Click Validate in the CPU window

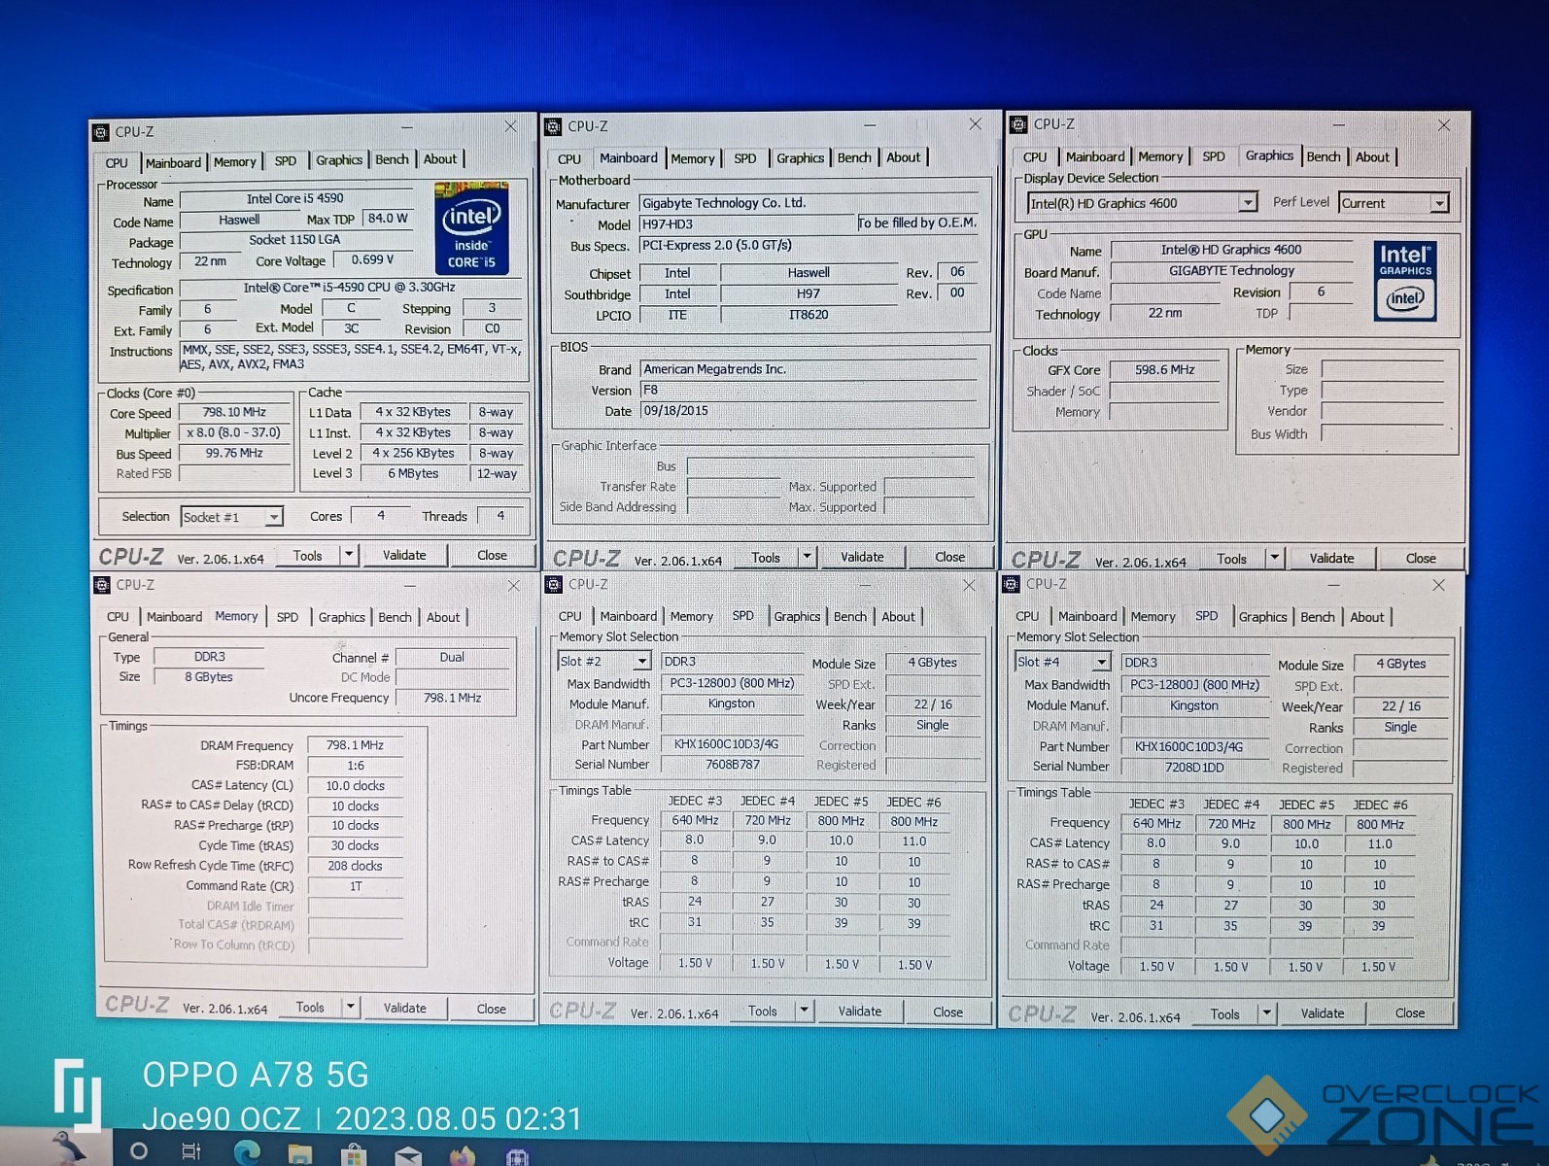pyautogui.click(x=404, y=555)
